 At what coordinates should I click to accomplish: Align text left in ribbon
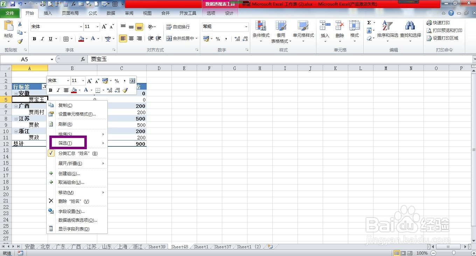tap(123, 39)
